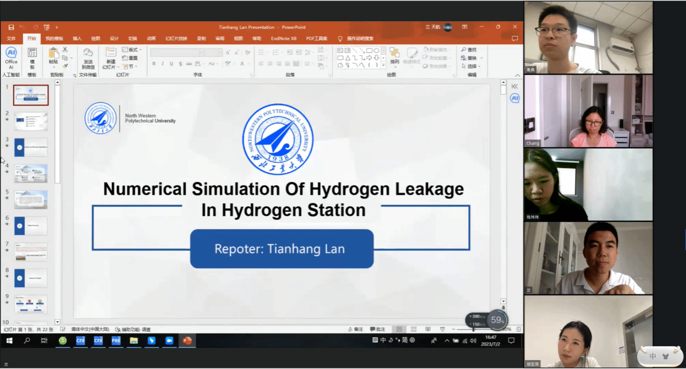Insert a New Slide
Image resolution: width=686 pixels, height=369 pixels.
[x=110, y=56]
